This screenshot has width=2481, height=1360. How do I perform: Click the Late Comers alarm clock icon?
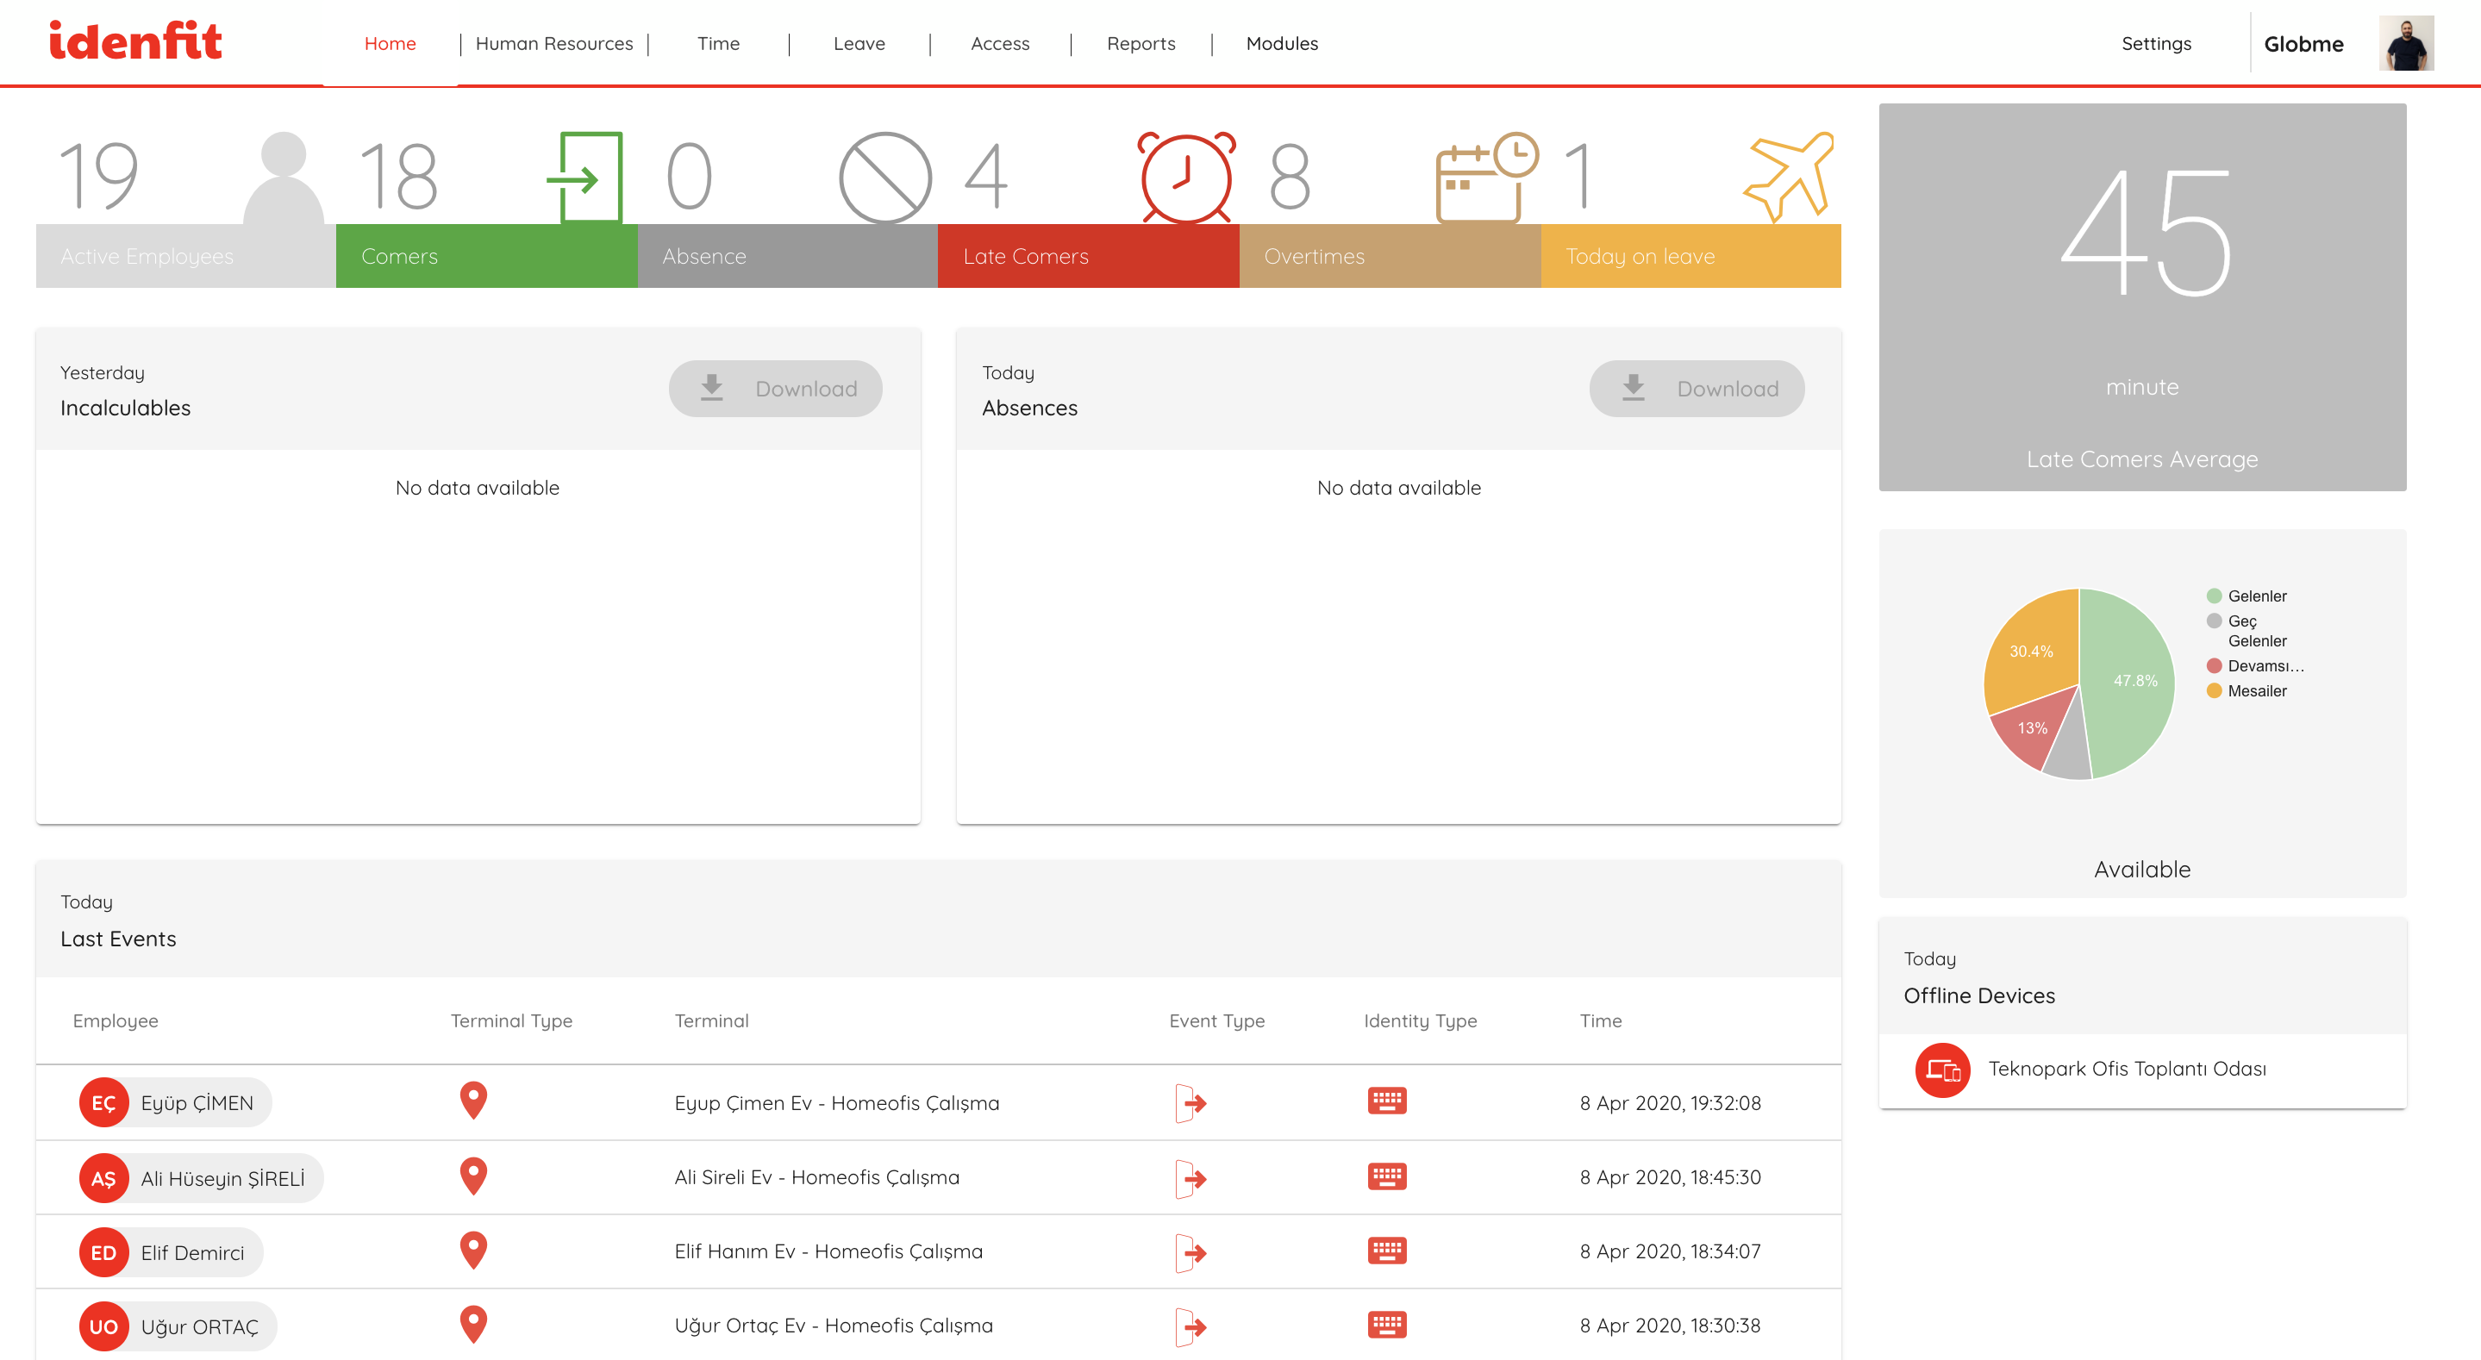pyautogui.click(x=1185, y=178)
